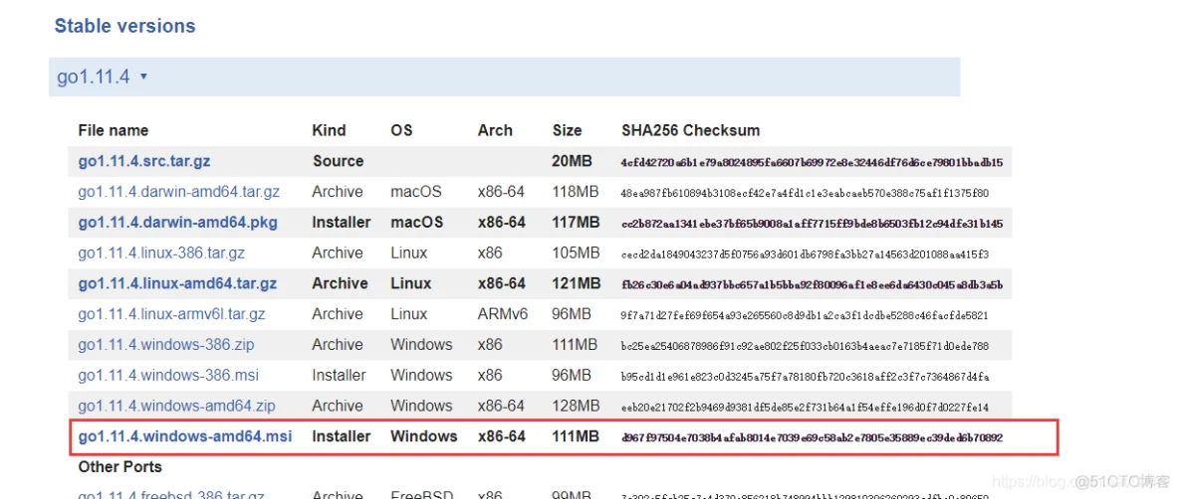The image size is (1179, 499).
Task: Download go1.11.4.linux-armv6l.tar.gz
Action: click(171, 314)
